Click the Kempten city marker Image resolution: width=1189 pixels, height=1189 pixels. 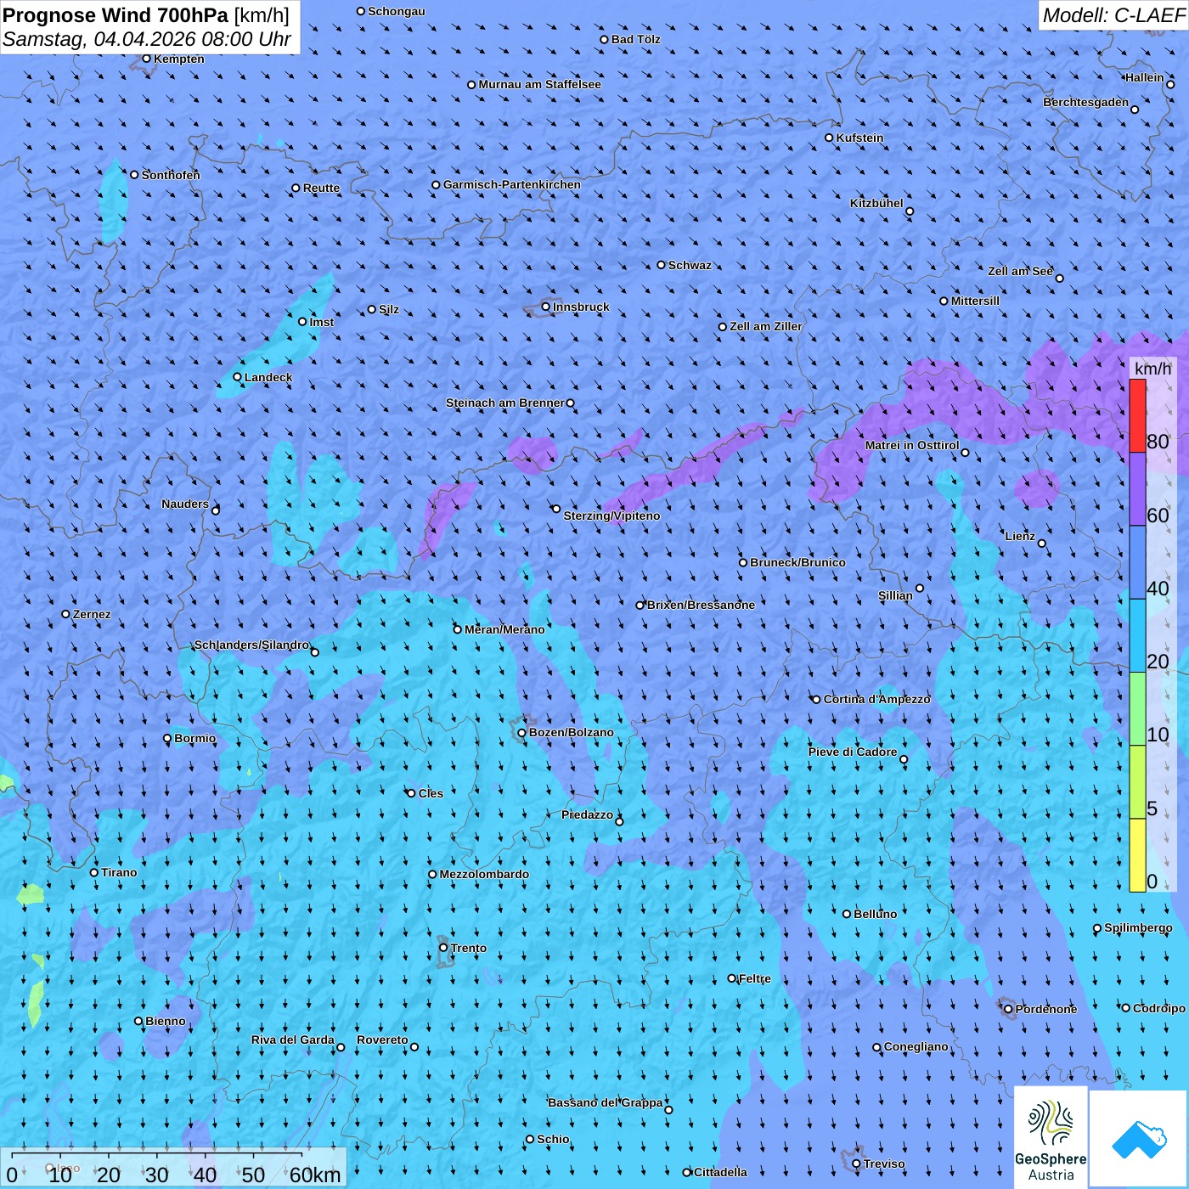pos(147,59)
